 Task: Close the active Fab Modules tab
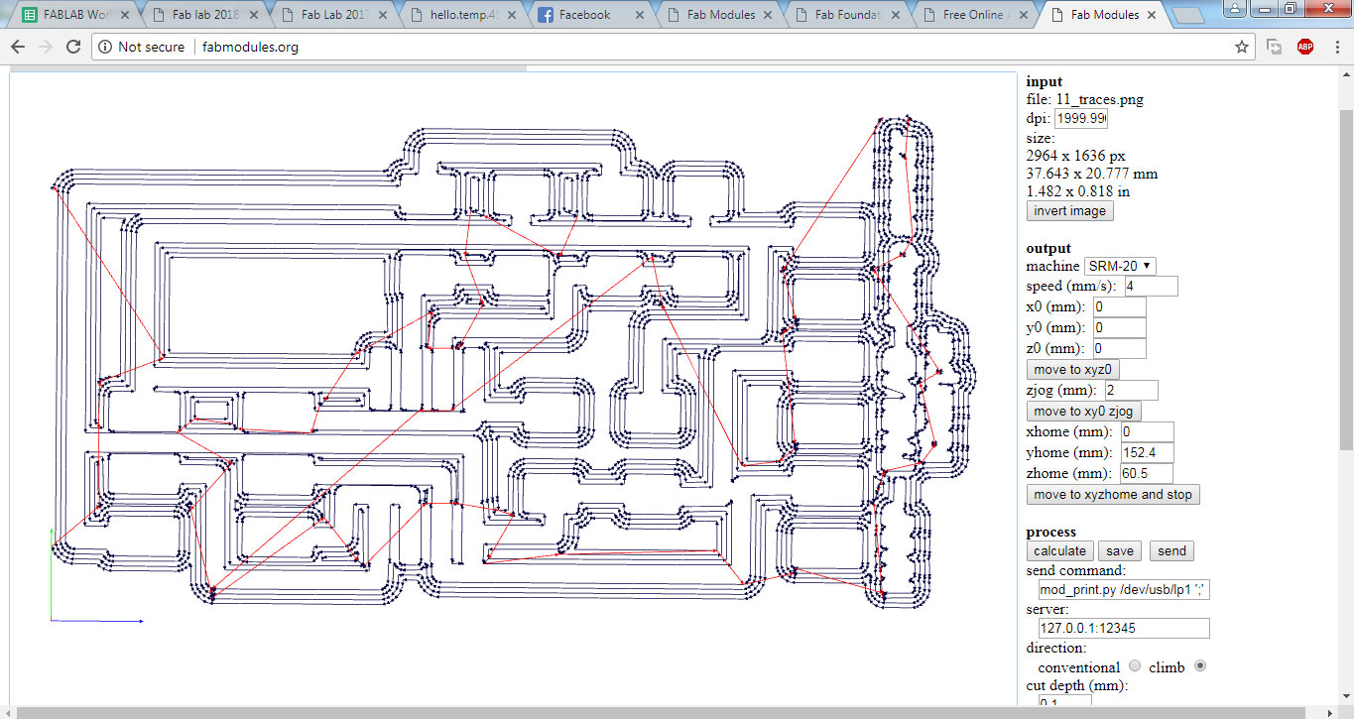pyautogui.click(x=1152, y=15)
